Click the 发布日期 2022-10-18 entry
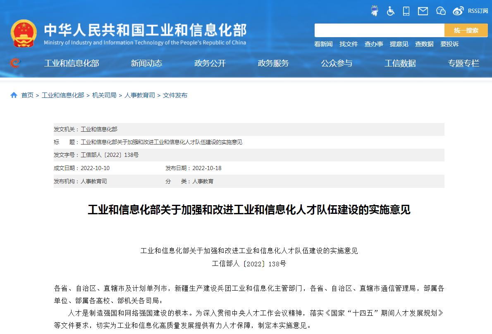This screenshot has width=492, height=334. pyautogui.click(x=193, y=168)
